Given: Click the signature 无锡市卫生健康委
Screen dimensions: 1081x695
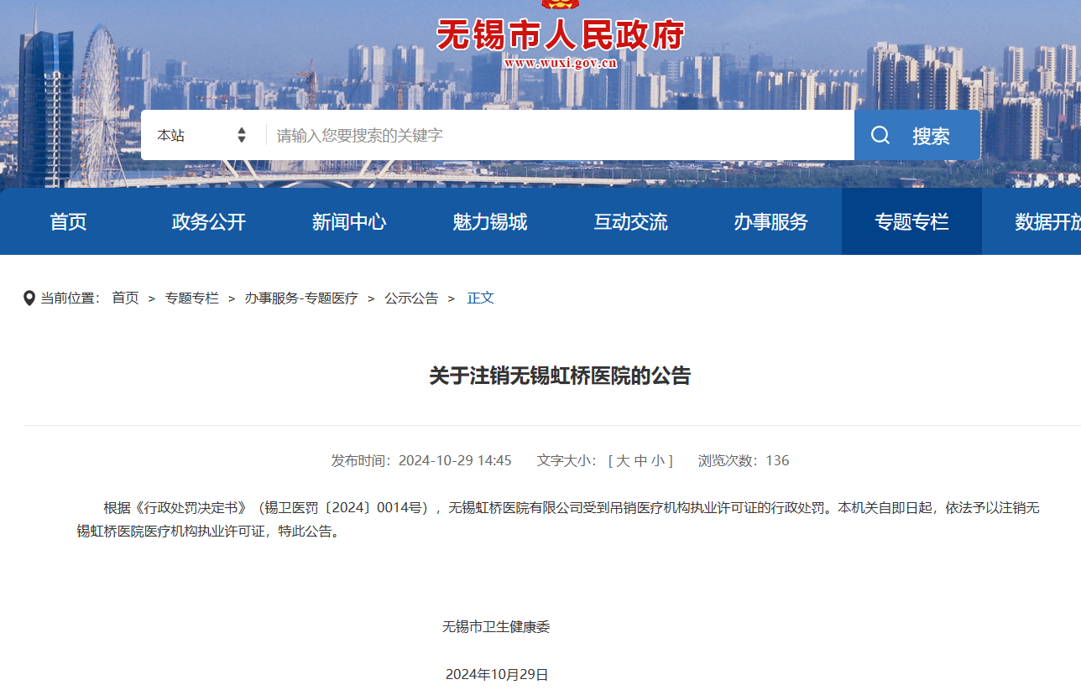Looking at the screenshot, I should coord(496,626).
